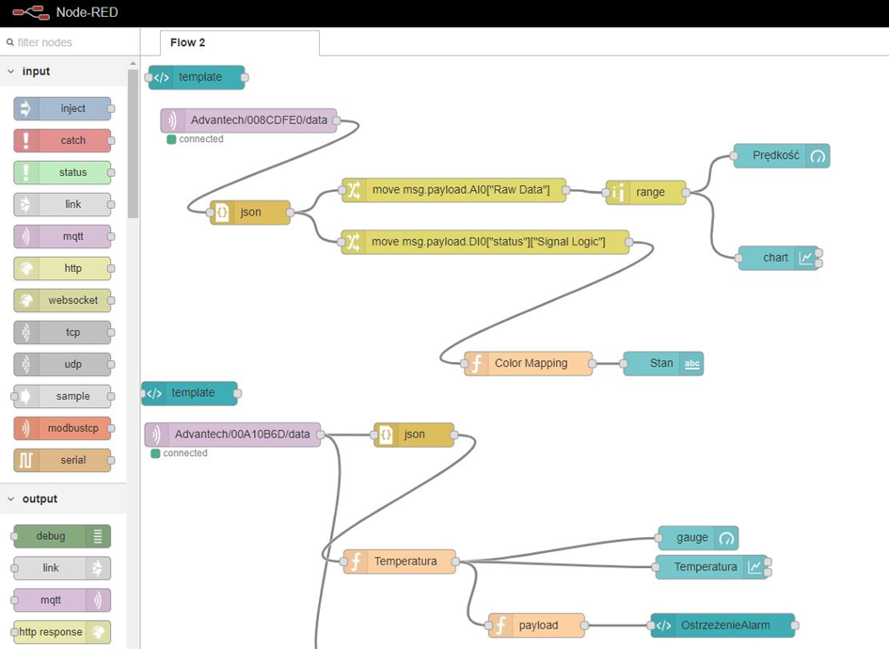Select the move msg.payload.DI0 Signal Logic node

point(485,242)
